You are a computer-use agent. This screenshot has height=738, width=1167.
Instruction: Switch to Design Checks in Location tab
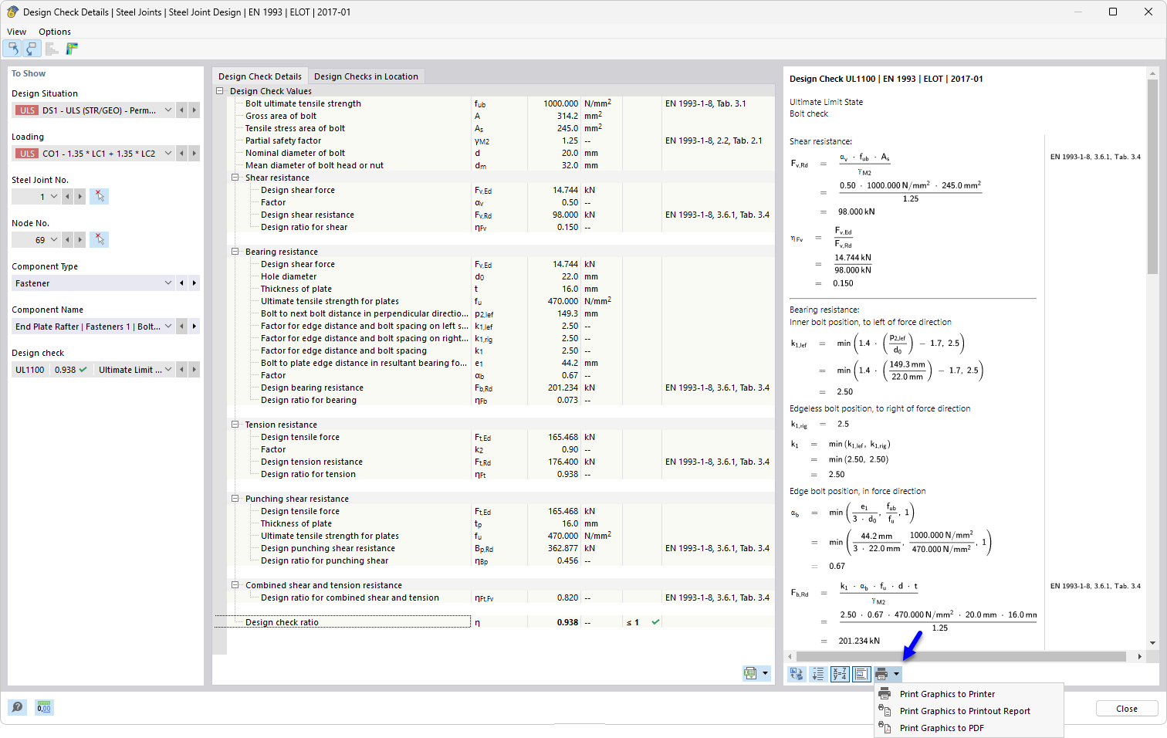tap(366, 76)
